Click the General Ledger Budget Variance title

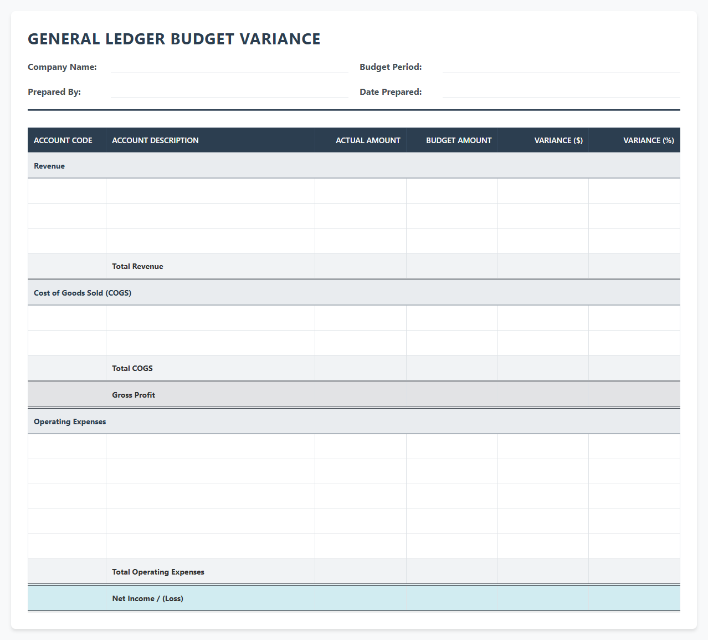pos(174,39)
